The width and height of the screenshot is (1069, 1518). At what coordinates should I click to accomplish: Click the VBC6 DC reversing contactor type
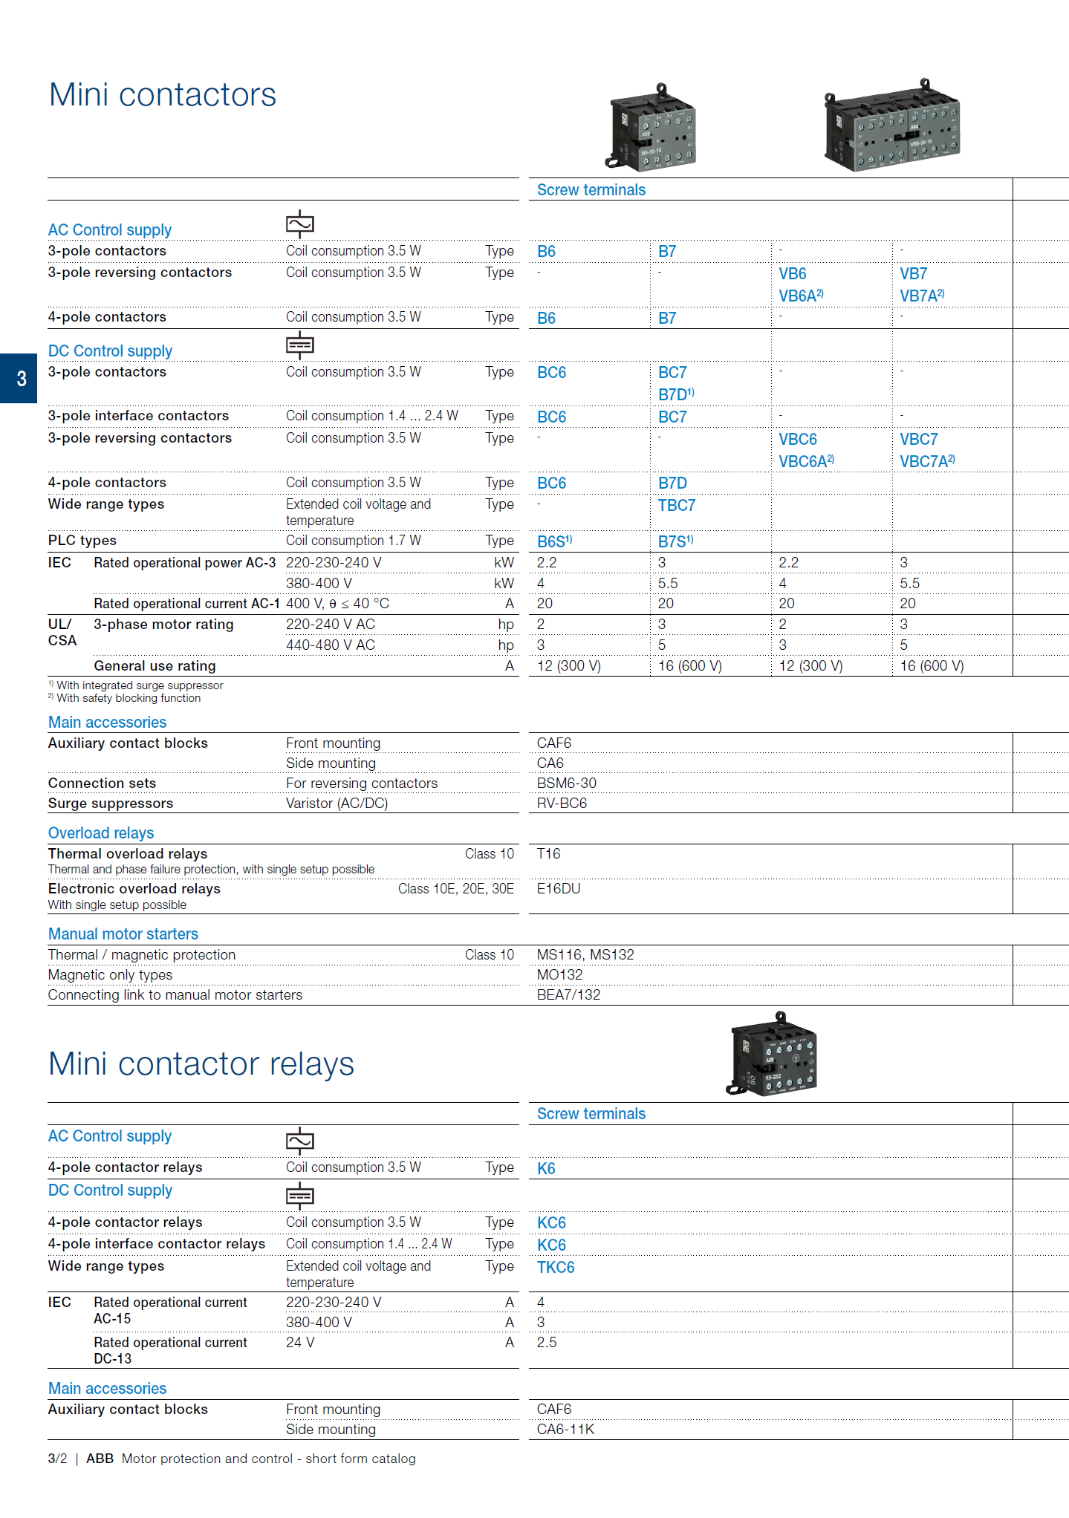tap(797, 440)
